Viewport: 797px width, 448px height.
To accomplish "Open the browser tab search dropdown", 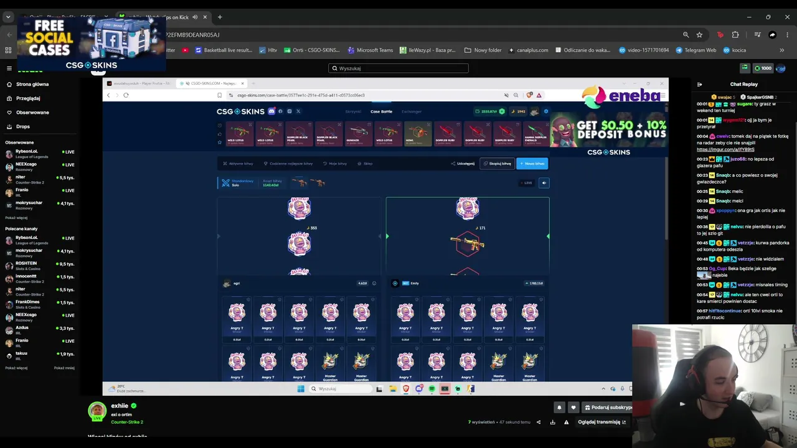I will pos(8,17).
